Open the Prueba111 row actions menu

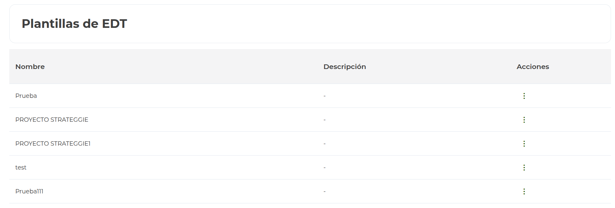tap(524, 191)
